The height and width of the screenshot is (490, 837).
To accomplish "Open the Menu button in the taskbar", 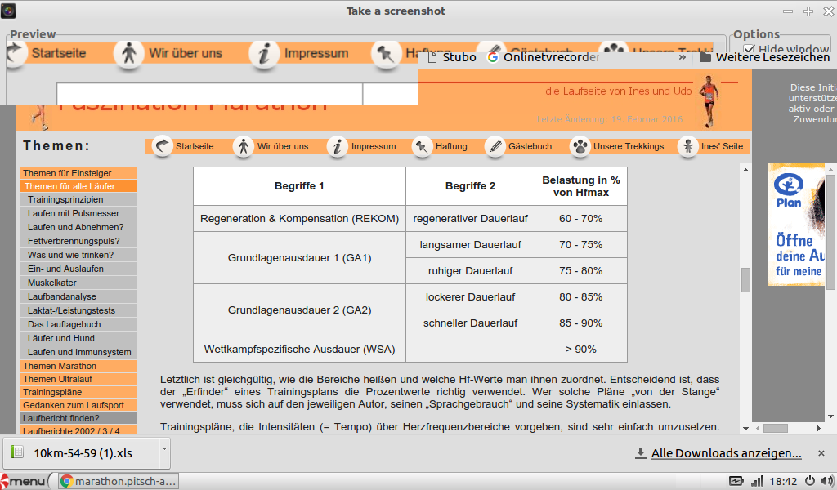I will click(x=25, y=481).
